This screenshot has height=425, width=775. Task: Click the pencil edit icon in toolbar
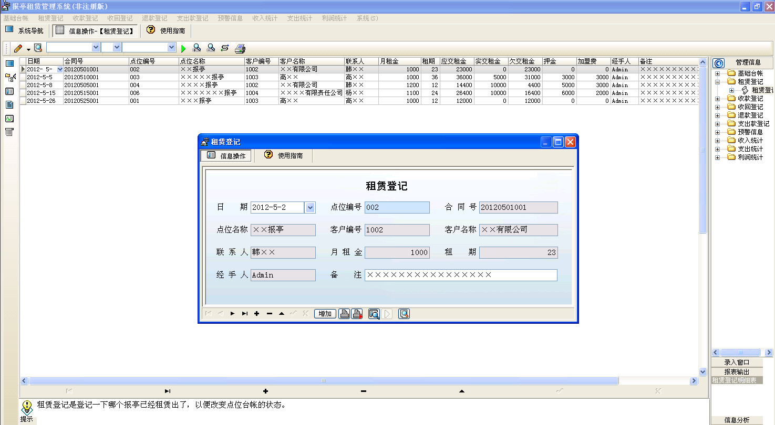coord(18,48)
